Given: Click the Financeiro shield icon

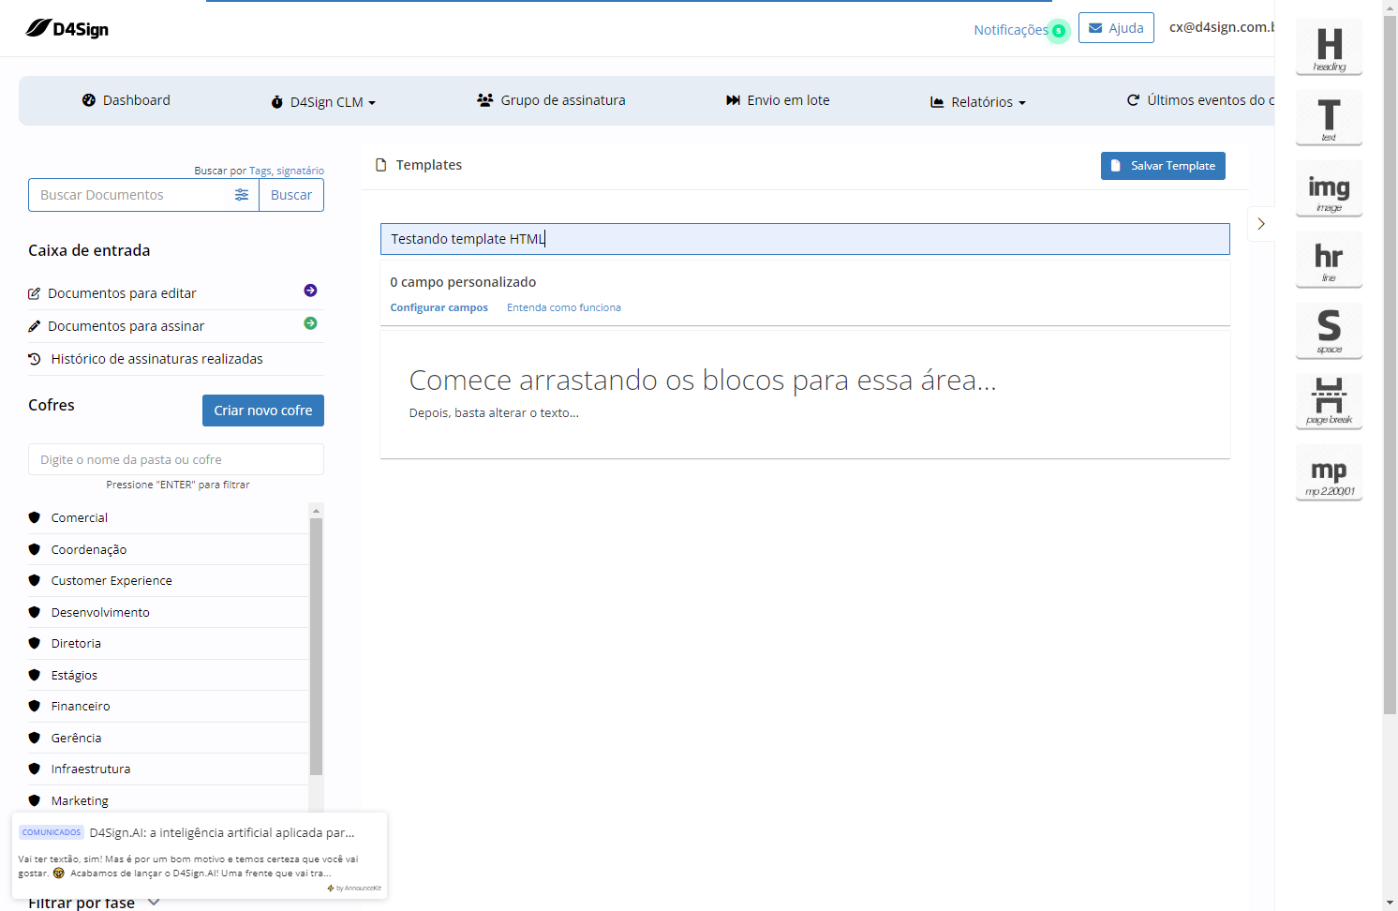Looking at the screenshot, I should [35, 706].
